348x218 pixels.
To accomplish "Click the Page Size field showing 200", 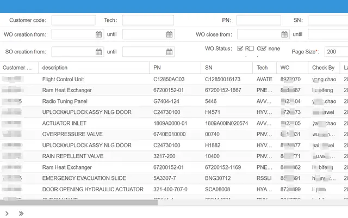I will 336,52.
